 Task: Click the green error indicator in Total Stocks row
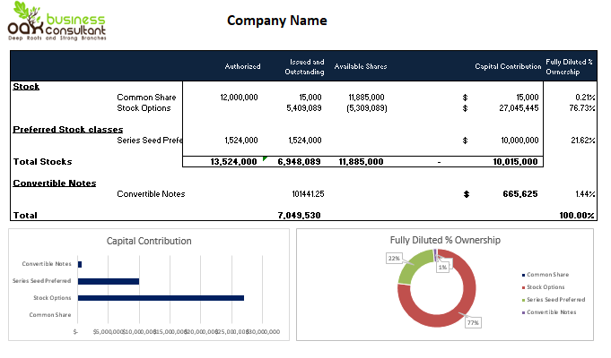coord(265,159)
